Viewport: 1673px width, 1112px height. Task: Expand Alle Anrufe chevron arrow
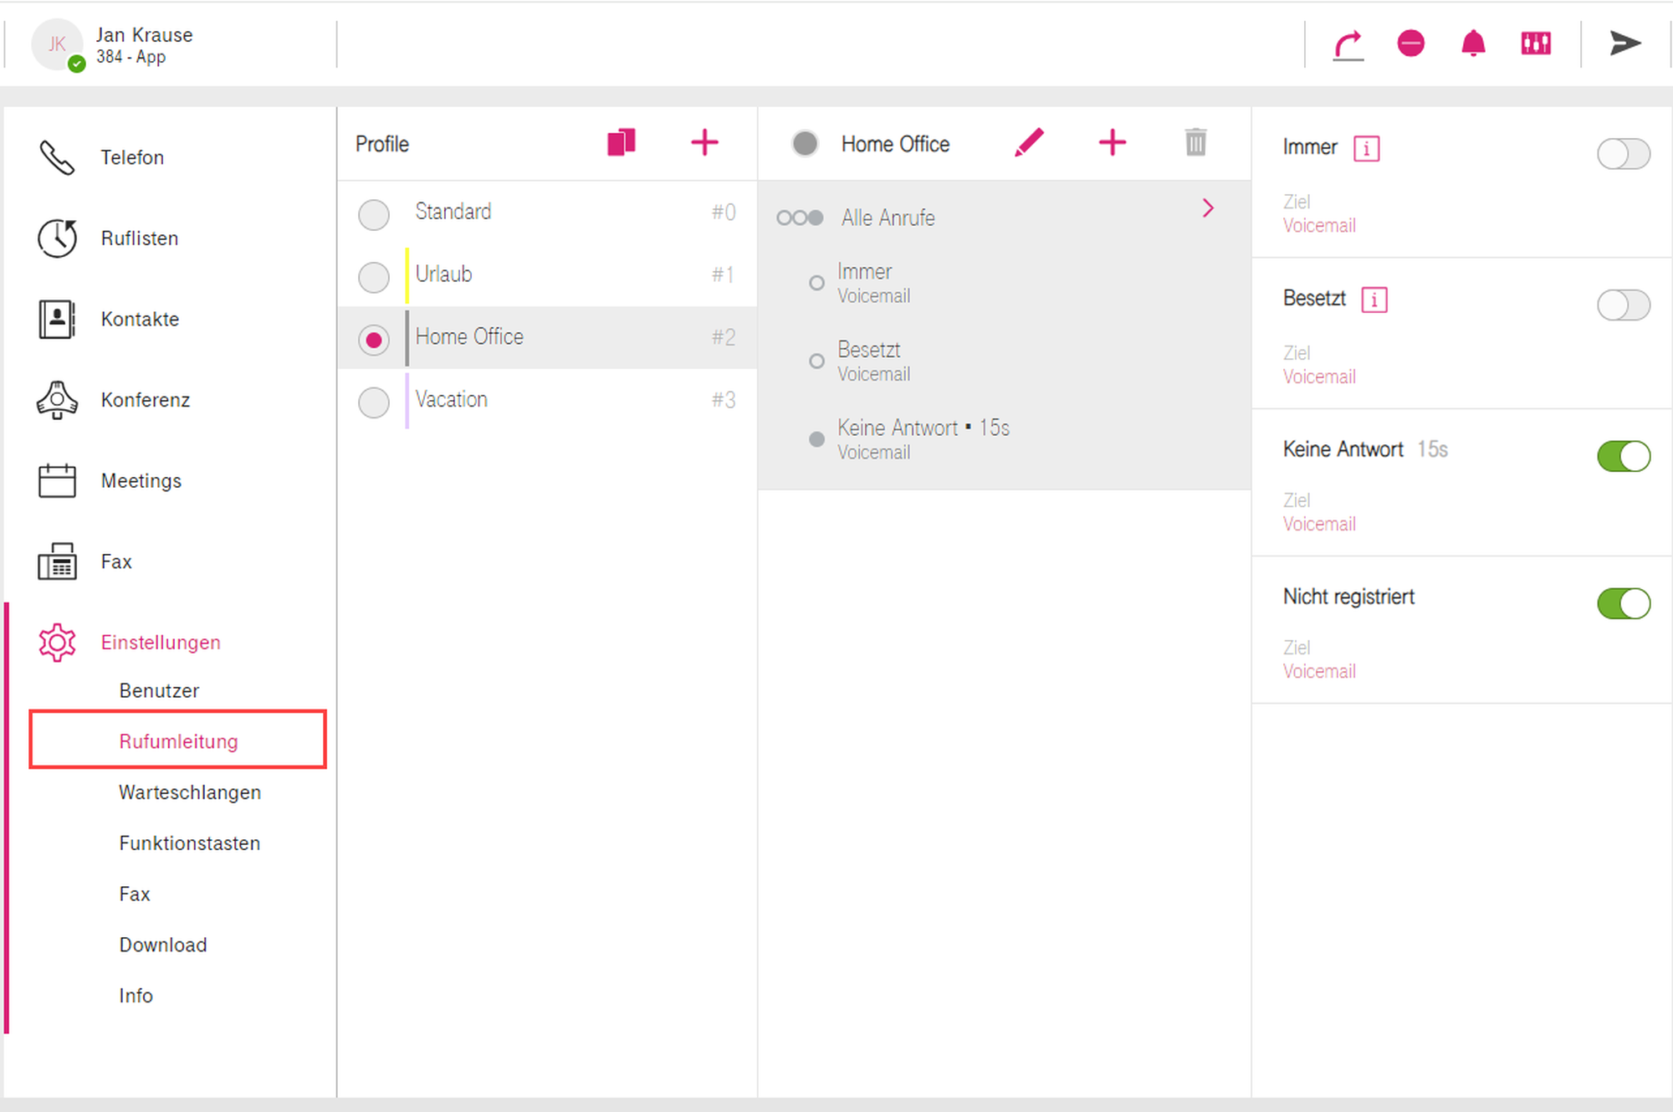click(x=1207, y=208)
